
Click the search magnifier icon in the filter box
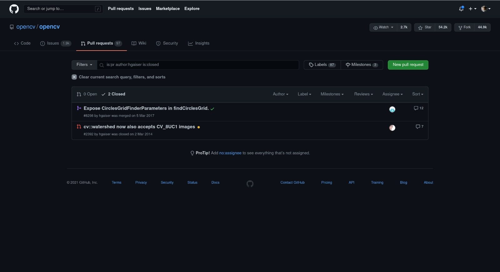point(102,65)
